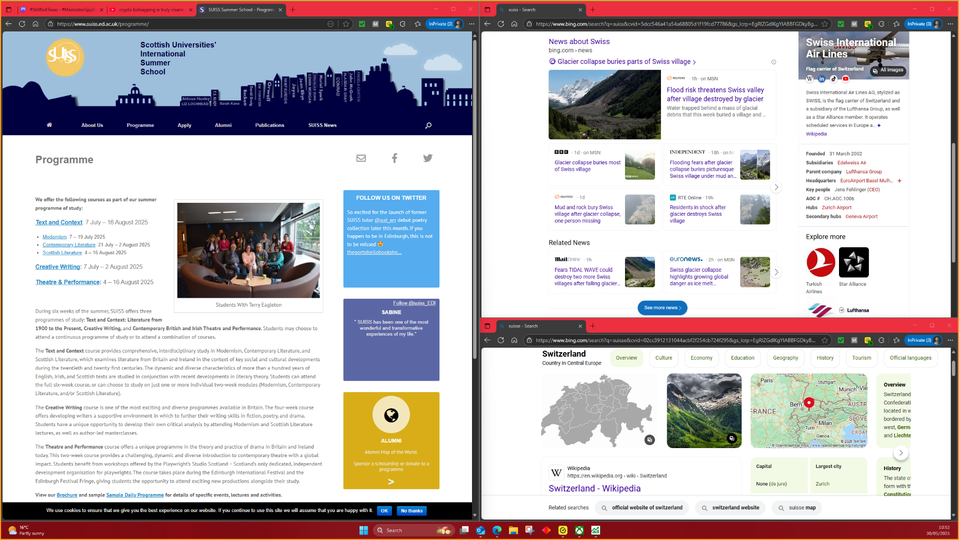Click the info icon beside the glacier collapse headline
This screenshot has width=959, height=540.
773,62
